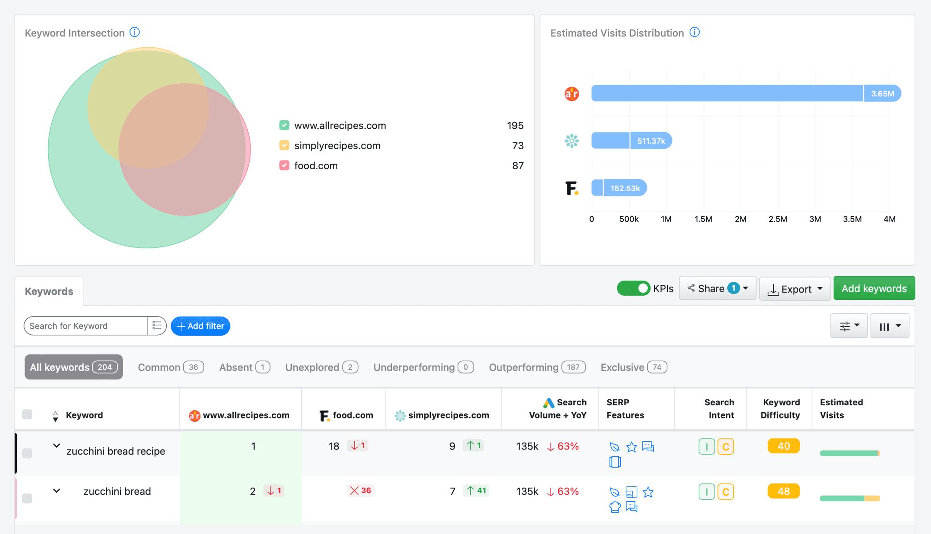Click simplyrecipes logo in table column header

click(x=400, y=415)
